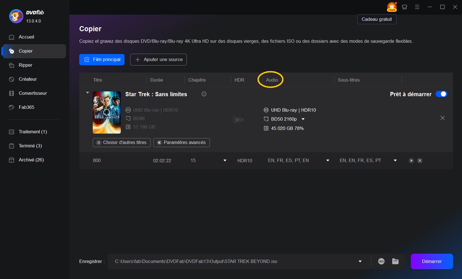
Task: Open the Convertisseur module
Action: [32, 93]
